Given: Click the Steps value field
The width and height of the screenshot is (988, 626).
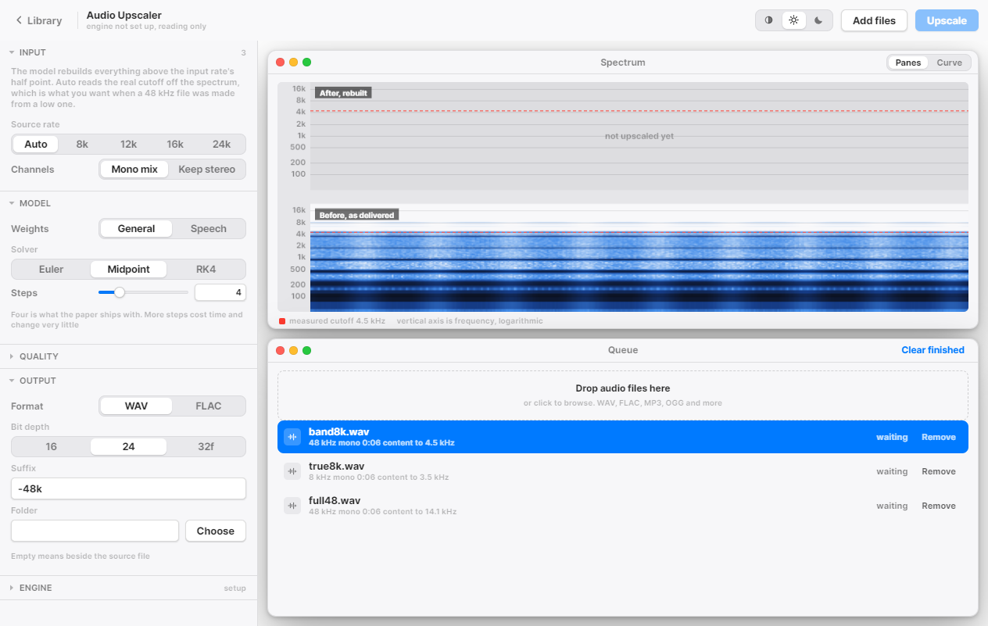Looking at the screenshot, I should [x=220, y=292].
